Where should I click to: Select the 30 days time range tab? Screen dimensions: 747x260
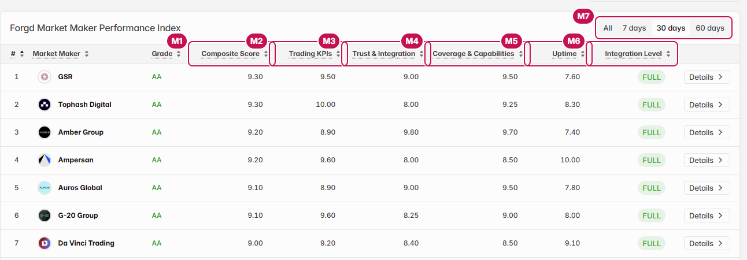[x=671, y=28]
